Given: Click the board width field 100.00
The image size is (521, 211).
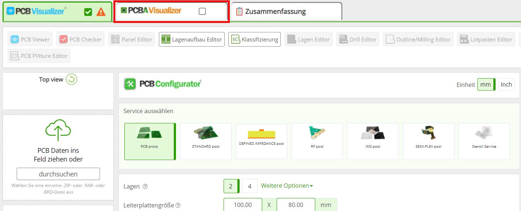Looking at the screenshot, I should [243, 205].
